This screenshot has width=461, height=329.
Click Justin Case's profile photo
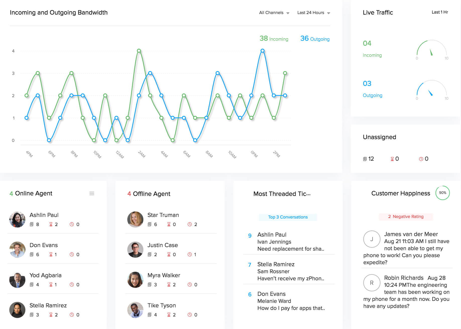[x=135, y=250]
